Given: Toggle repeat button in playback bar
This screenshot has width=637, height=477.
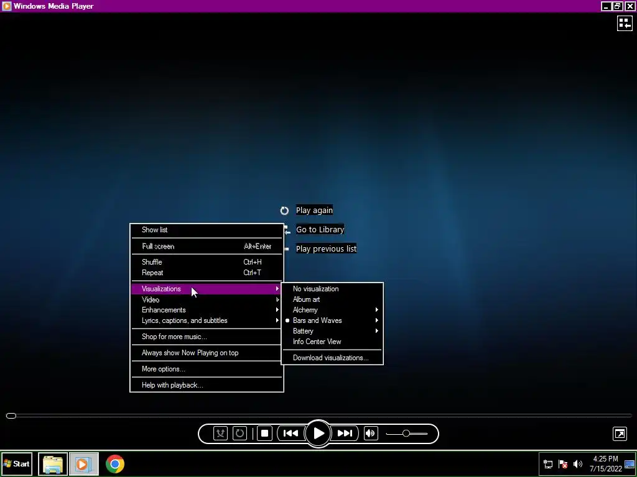Looking at the screenshot, I should click(239, 433).
